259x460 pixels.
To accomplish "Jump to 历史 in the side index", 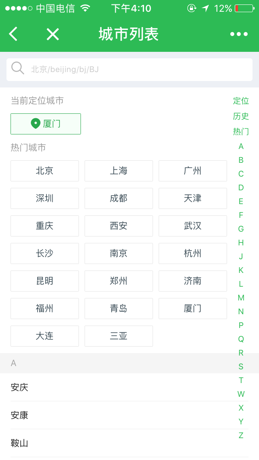I will [x=241, y=116].
